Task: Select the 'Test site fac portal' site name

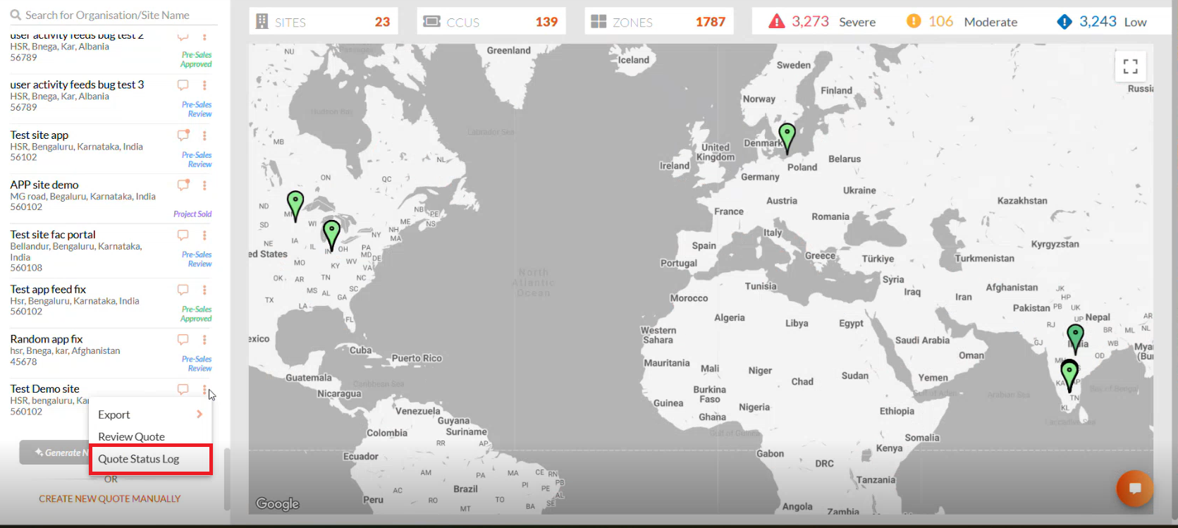Action: coord(53,235)
